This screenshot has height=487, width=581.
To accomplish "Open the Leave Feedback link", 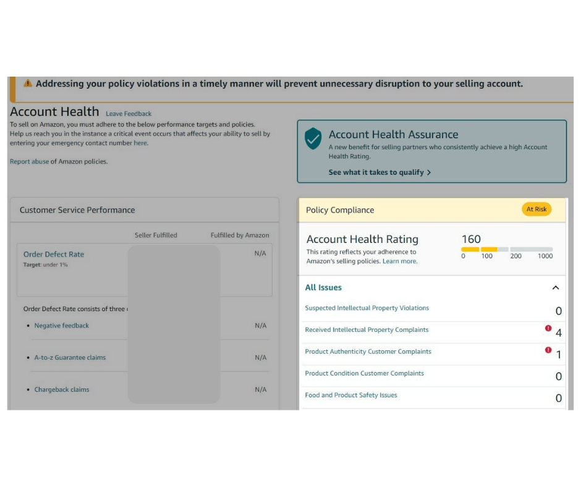I will coord(129,114).
